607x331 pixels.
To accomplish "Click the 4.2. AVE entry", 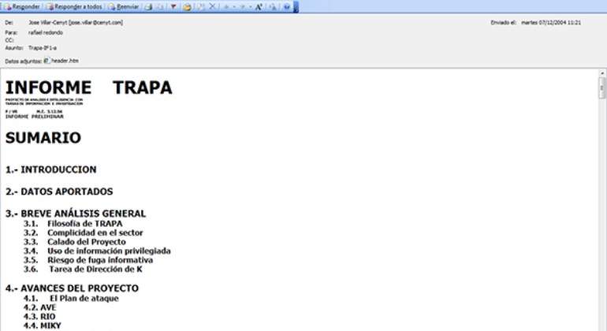I will [x=40, y=307].
